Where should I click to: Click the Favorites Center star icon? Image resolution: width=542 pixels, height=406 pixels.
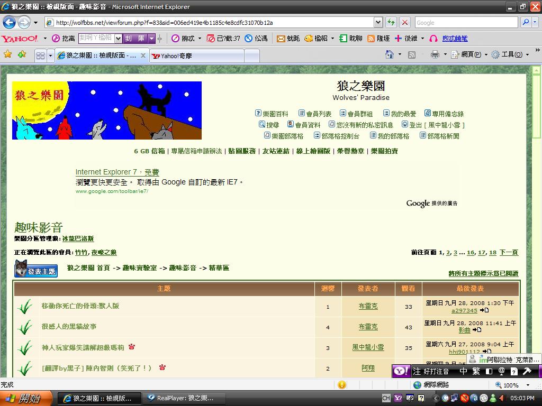tap(8, 54)
